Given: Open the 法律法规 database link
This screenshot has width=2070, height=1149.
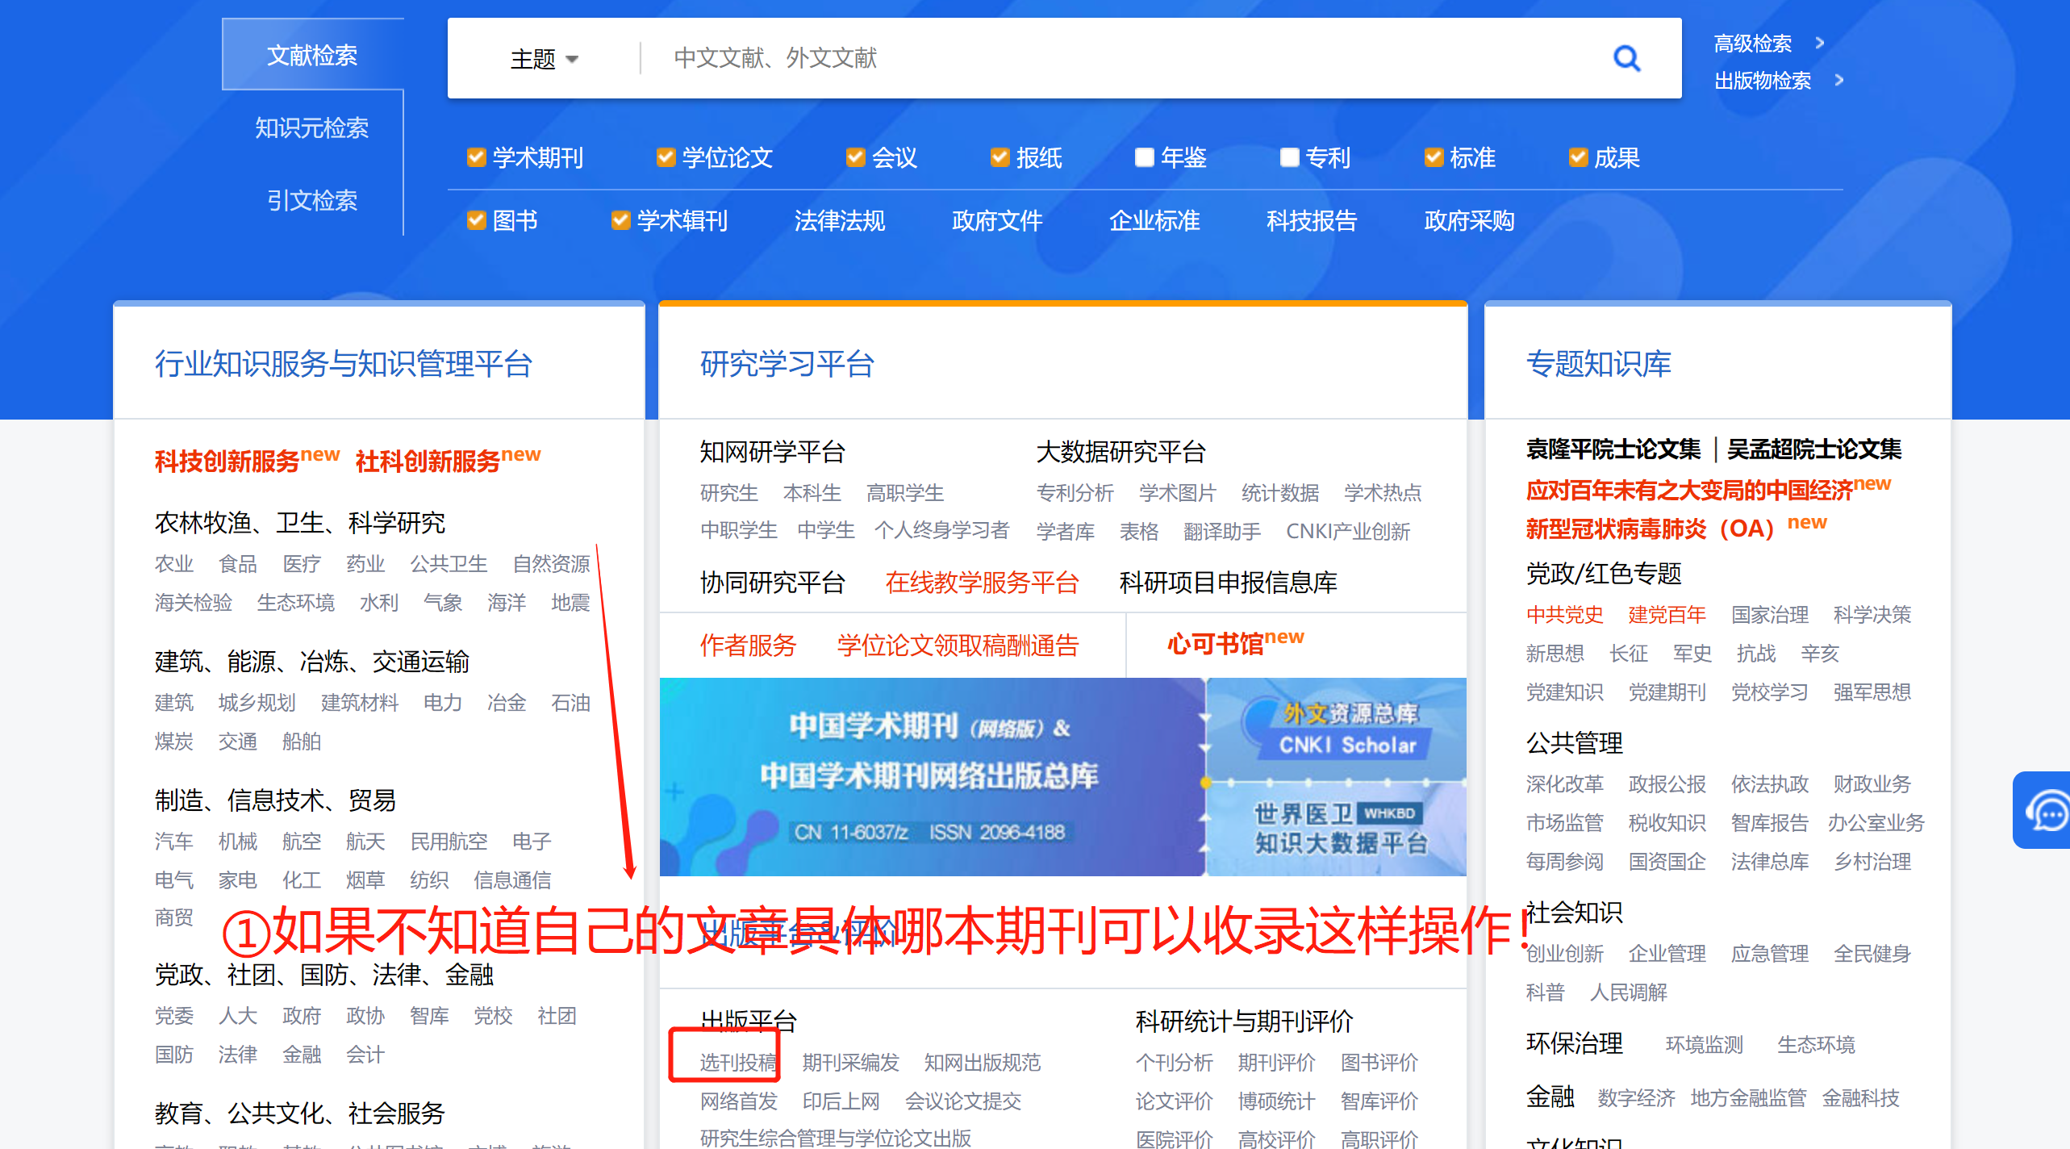Looking at the screenshot, I should coord(840,220).
